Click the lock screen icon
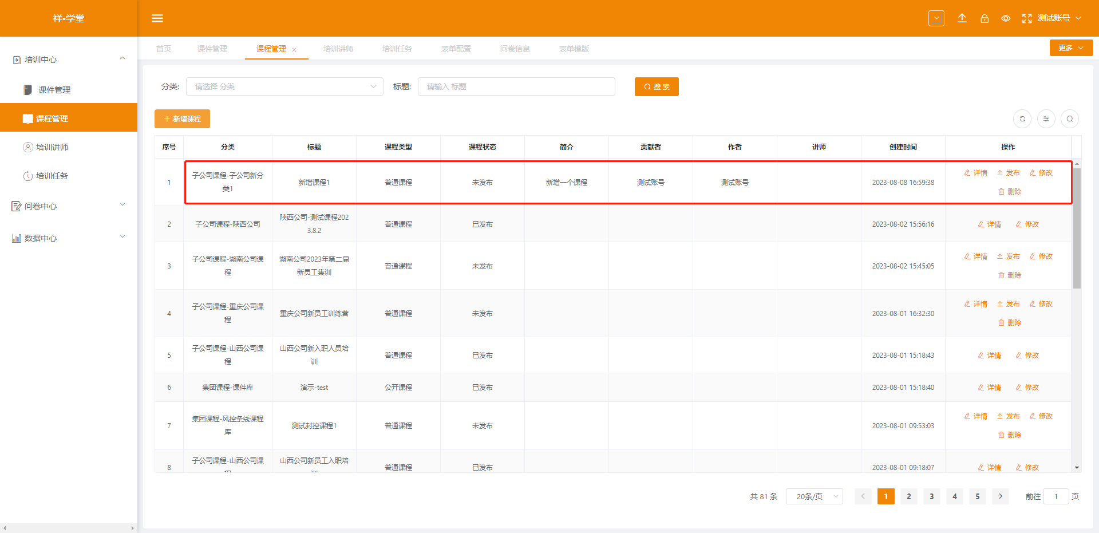 (x=985, y=18)
